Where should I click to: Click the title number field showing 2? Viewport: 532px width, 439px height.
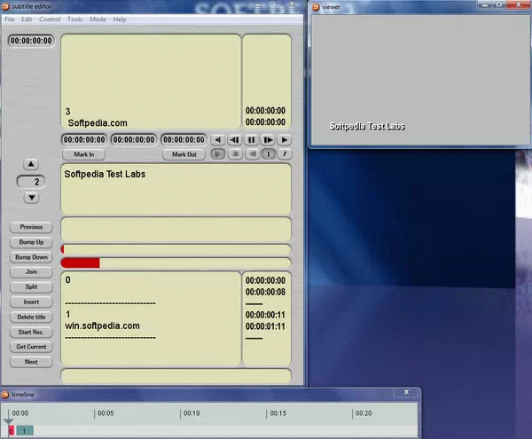pyautogui.click(x=31, y=182)
